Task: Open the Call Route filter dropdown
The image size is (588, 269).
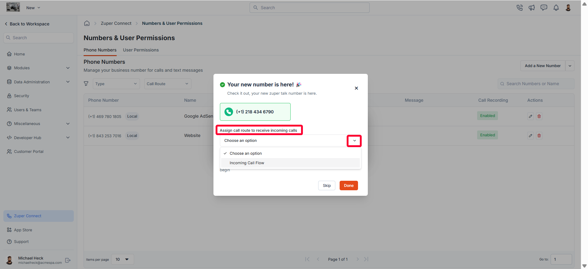Action: pyautogui.click(x=168, y=84)
